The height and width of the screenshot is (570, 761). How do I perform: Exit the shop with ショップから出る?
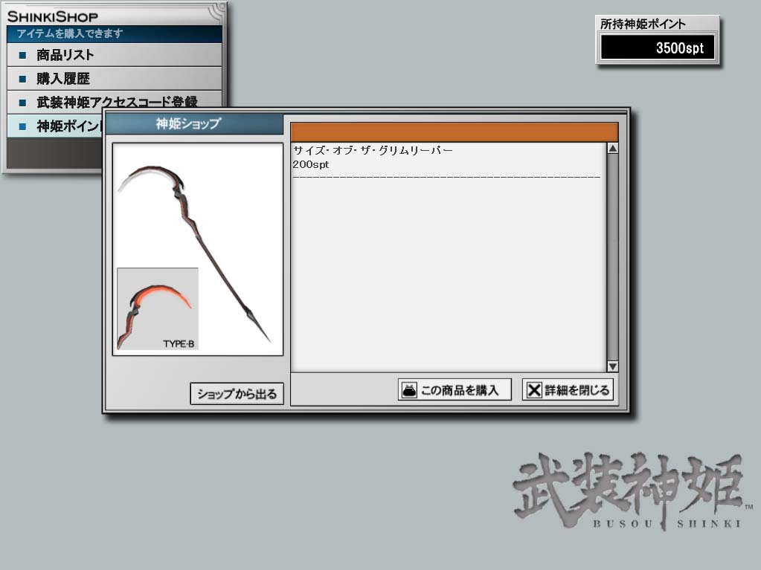coord(237,395)
